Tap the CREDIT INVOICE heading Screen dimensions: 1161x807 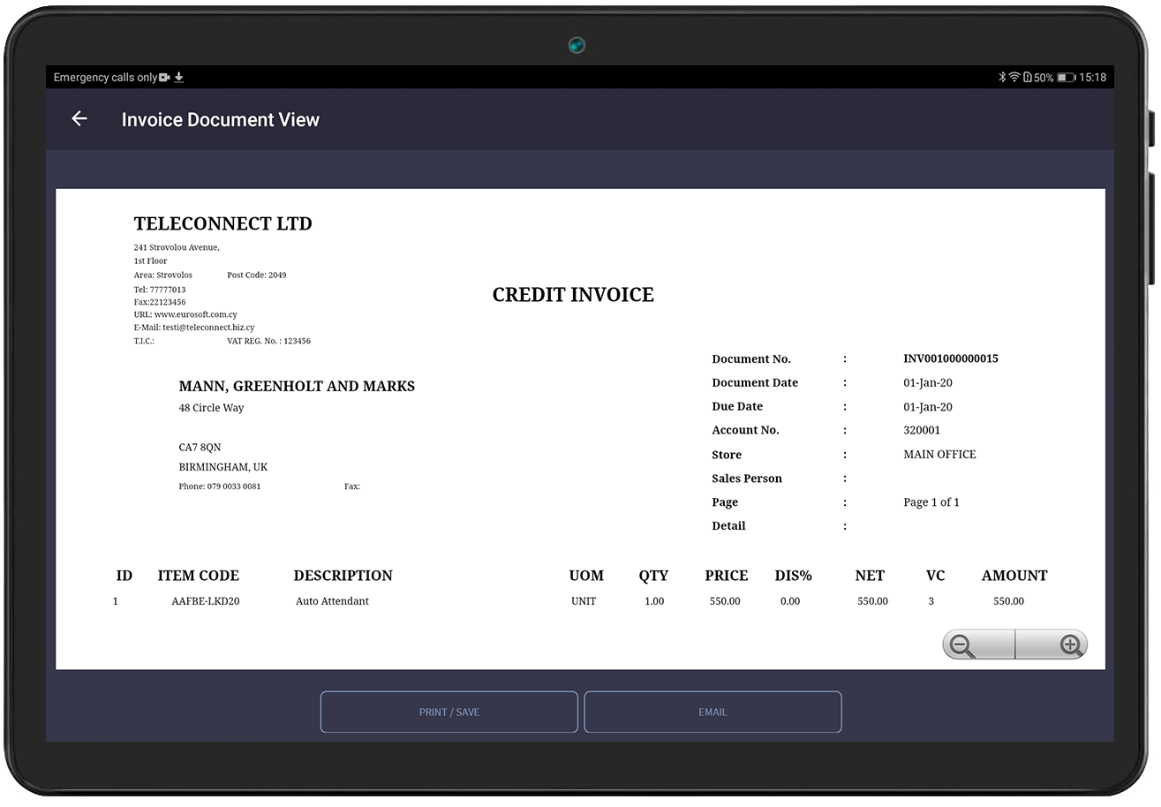(573, 295)
